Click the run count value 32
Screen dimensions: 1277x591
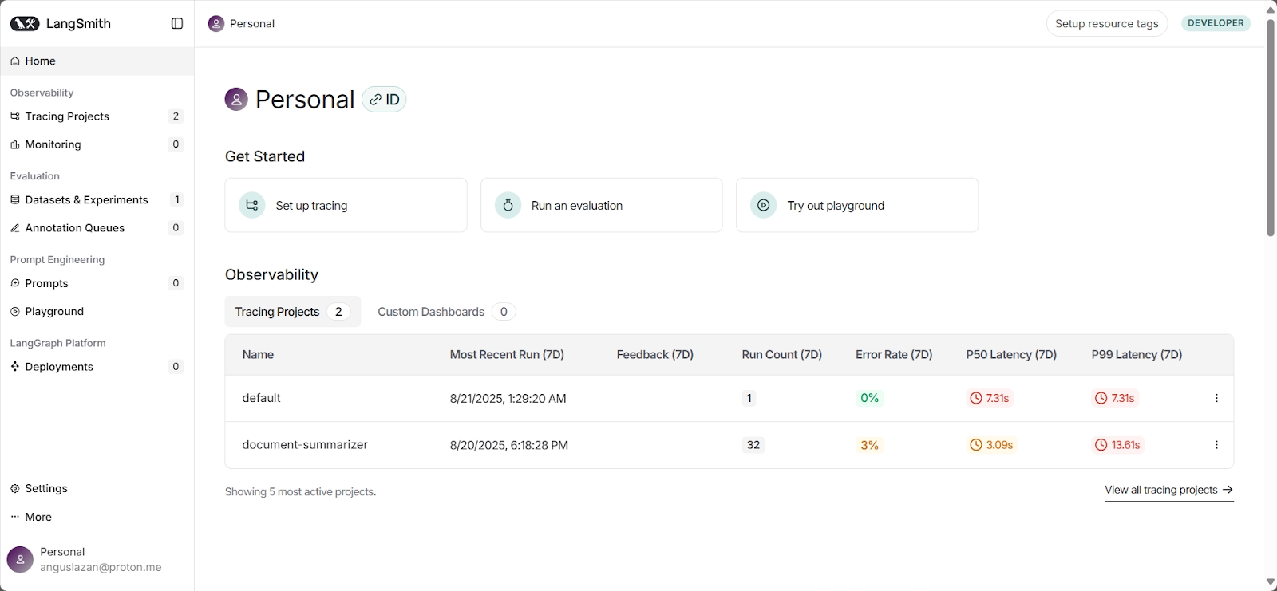pyautogui.click(x=753, y=445)
